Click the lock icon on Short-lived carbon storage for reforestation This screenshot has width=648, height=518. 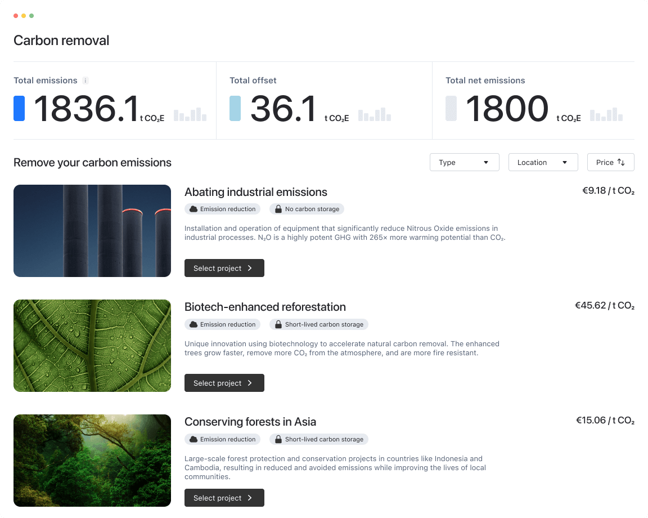point(279,324)
